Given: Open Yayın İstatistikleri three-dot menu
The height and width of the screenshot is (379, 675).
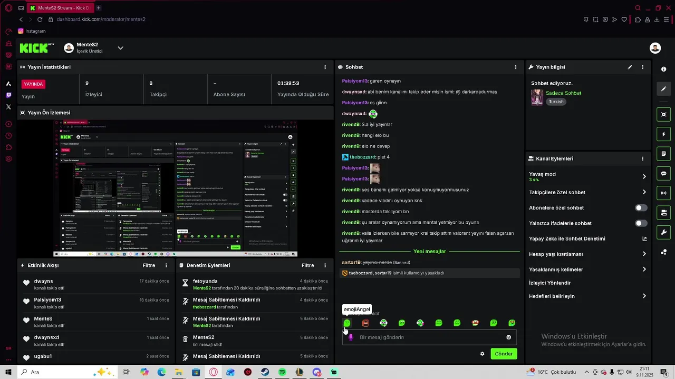Looking at the screenshot, I should tap(325, 67).
